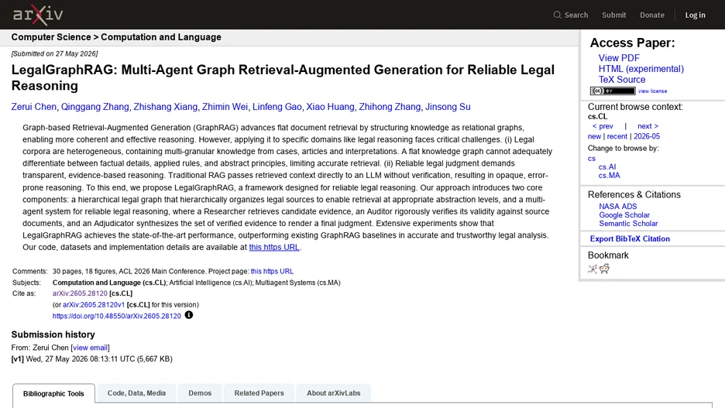Image resolution: width=725 pixels, height=408 pixels.
Task: Open author Zhihong Zhang
Action: pyautogui.click(x=390, y=107)
